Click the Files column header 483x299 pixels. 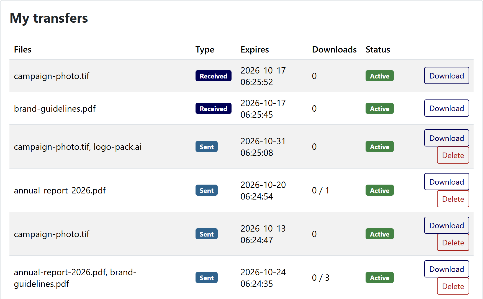tap(23, 49)
